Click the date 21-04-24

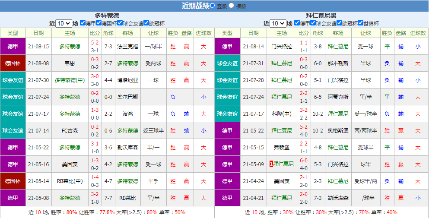tap(253, 181)
